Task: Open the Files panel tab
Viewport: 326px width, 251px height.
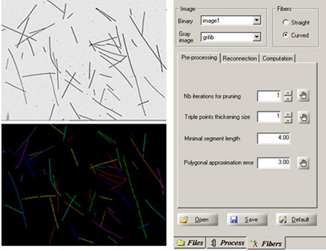Action: point(190,243)
